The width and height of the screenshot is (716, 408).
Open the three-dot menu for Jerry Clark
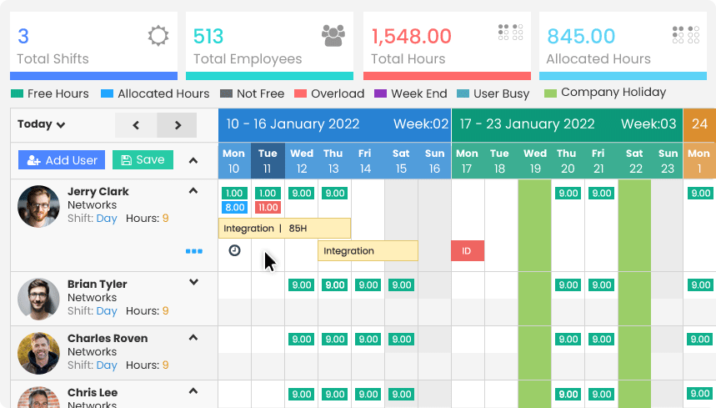[x=194, y=251]
